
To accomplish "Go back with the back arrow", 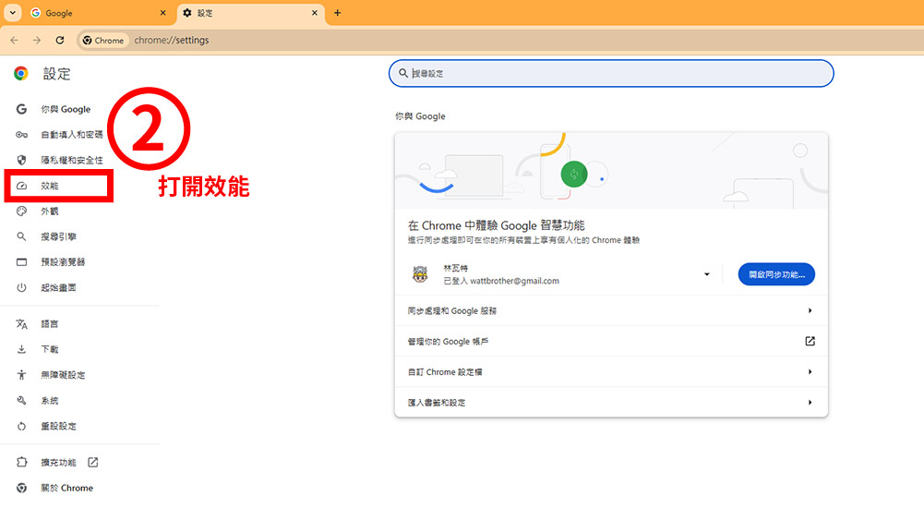I will (x=14, y=40).
